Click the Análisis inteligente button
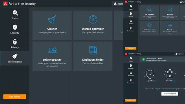 pos(170,94)
